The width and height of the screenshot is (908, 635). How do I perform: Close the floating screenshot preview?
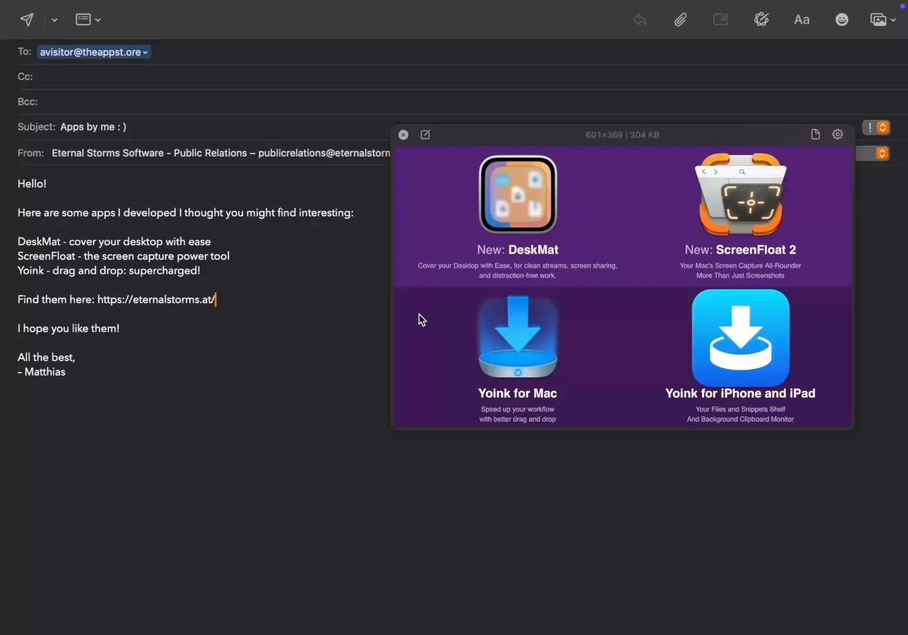[x=403, y=135]
